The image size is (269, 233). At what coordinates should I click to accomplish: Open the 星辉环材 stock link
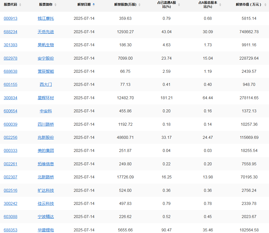pyautogui.click(x=46, y=98)
